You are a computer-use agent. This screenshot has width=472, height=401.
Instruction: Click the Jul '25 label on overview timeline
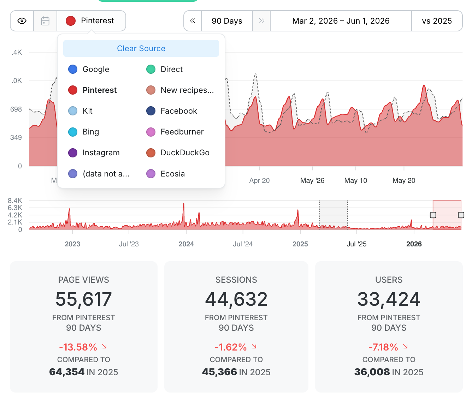pyautogui.click(x=356, y=244)
